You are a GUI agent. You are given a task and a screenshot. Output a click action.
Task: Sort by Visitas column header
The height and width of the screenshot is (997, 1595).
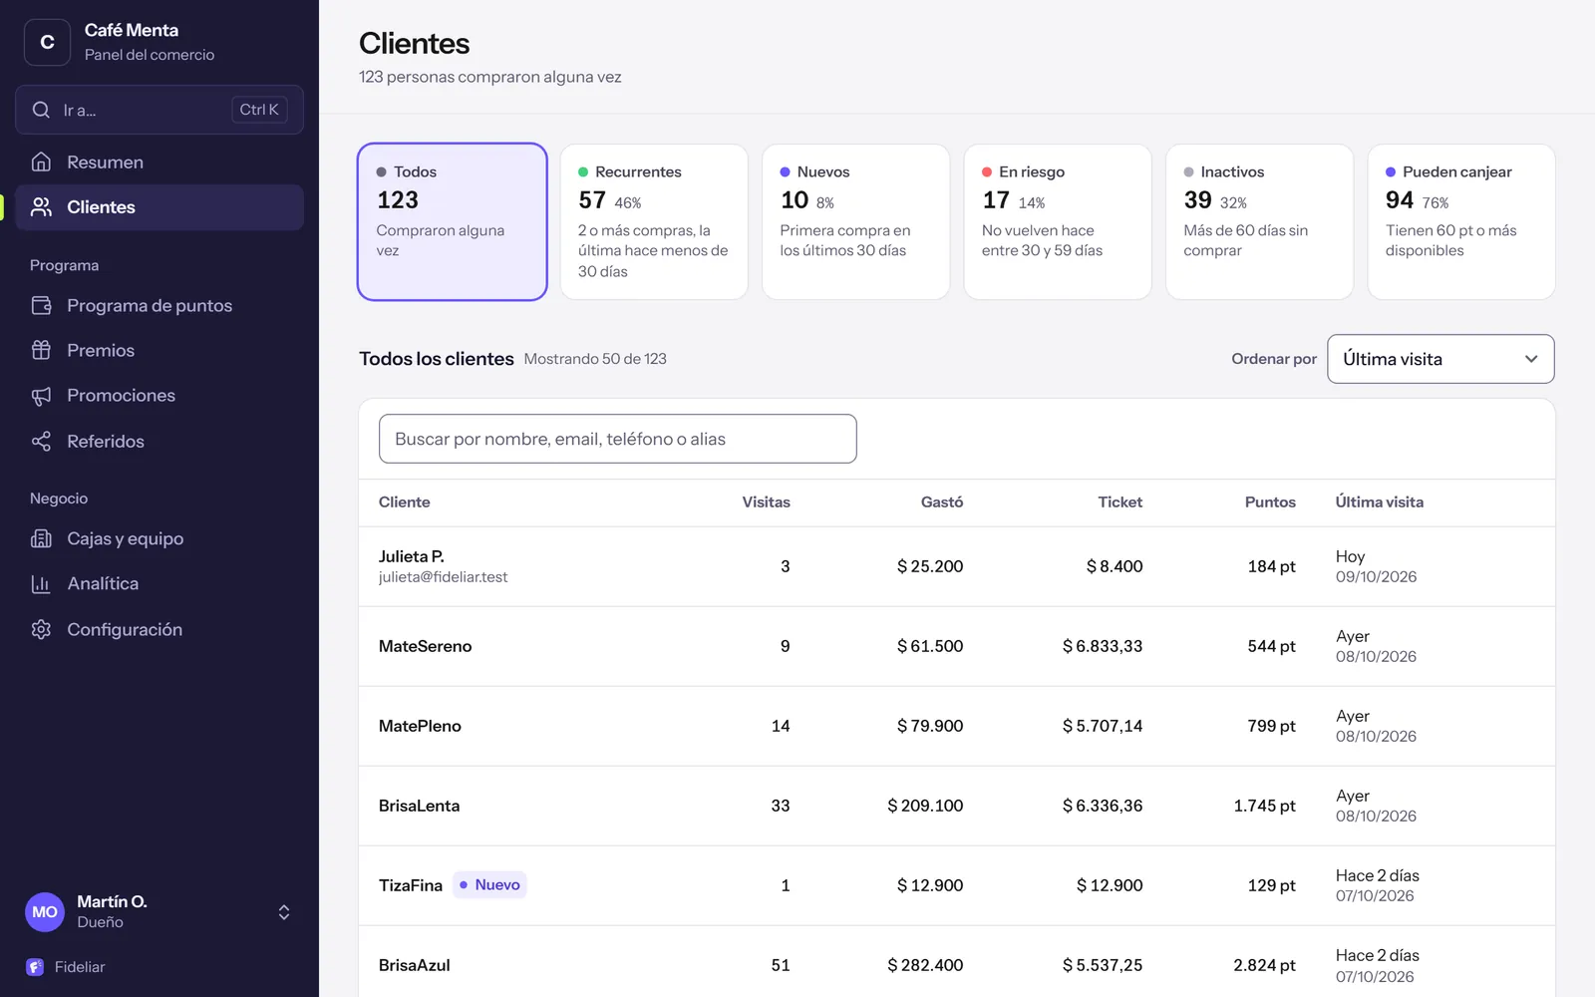click(x=766, y=501)
